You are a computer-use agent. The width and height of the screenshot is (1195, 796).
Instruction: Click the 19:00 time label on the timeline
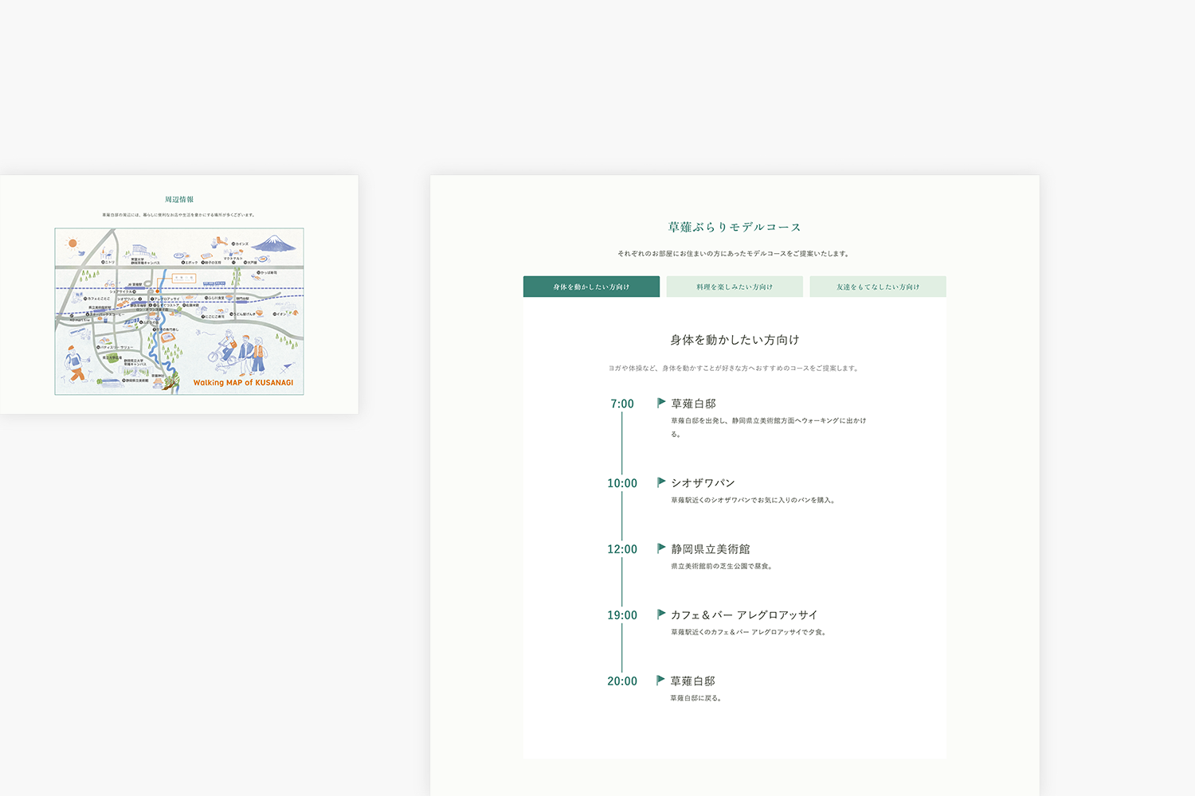pyautogui.click(x=622, y=615)
